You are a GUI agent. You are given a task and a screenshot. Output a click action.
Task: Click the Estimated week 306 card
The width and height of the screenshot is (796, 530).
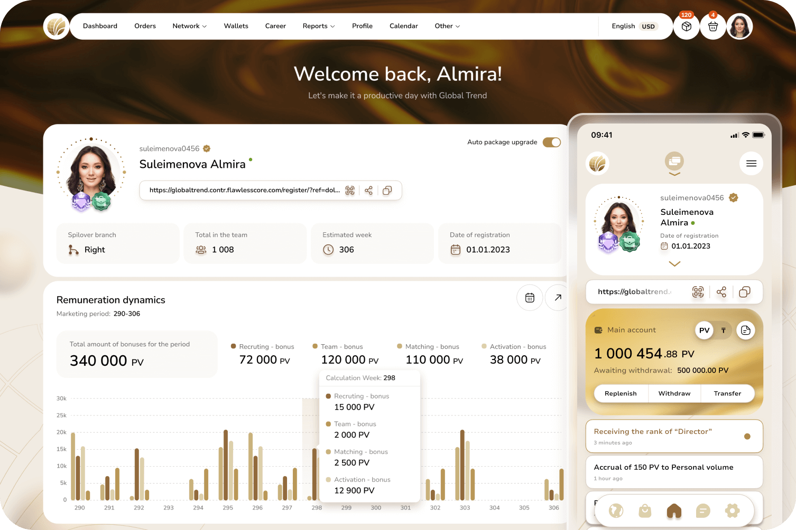coord(373,243)
